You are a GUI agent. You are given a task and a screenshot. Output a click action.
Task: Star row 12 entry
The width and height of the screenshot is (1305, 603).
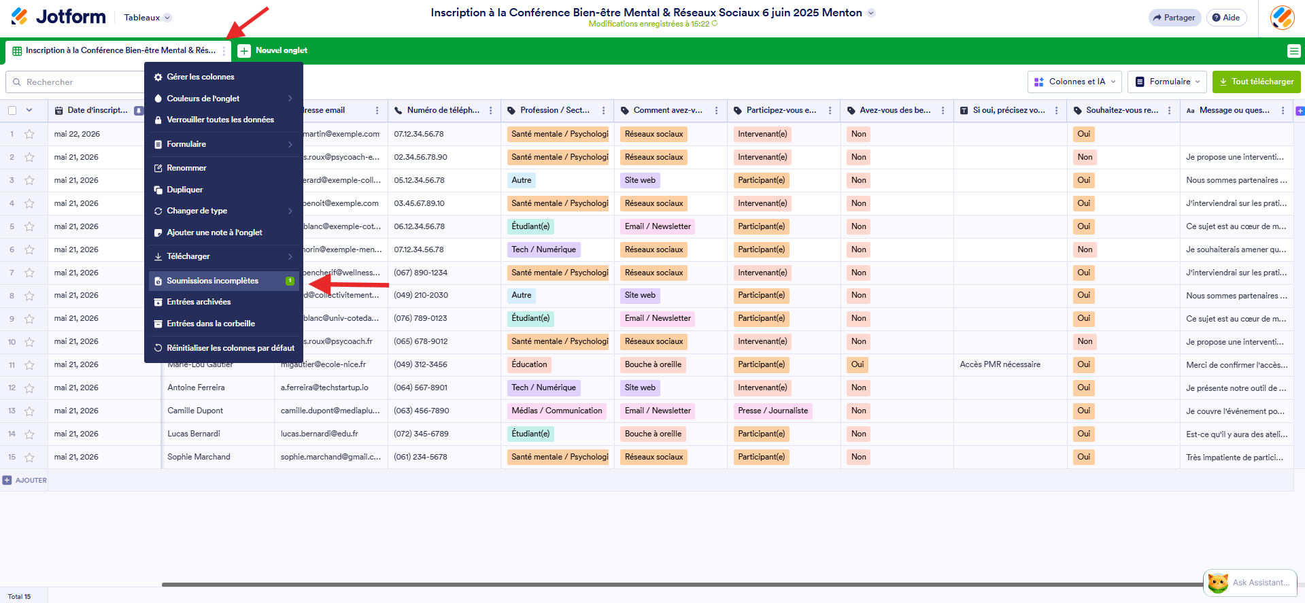click(x=29, y=388)
